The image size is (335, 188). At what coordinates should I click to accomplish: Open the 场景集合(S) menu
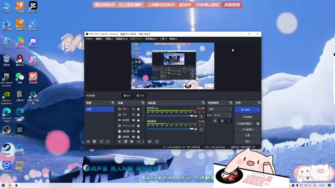click(x=151, y=39)
